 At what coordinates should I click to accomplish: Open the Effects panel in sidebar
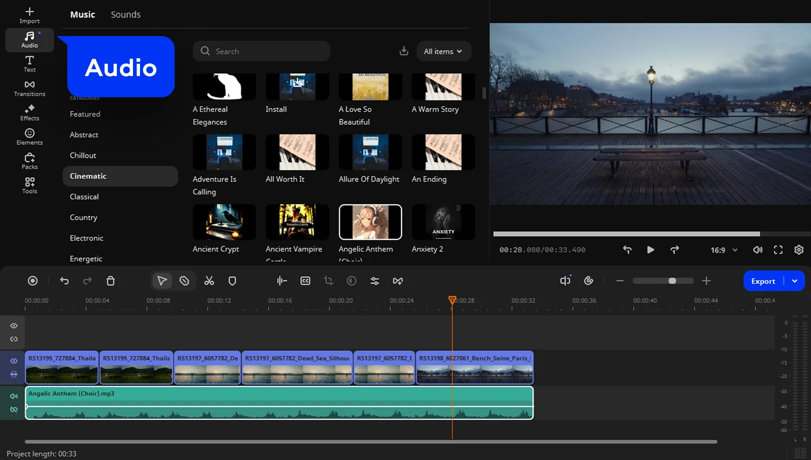click(x=29, y=112)
